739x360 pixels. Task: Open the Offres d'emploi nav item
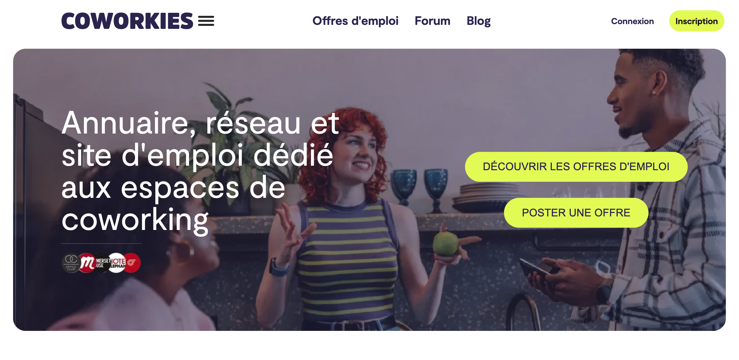pyautogui.click(x=355, y=21)
